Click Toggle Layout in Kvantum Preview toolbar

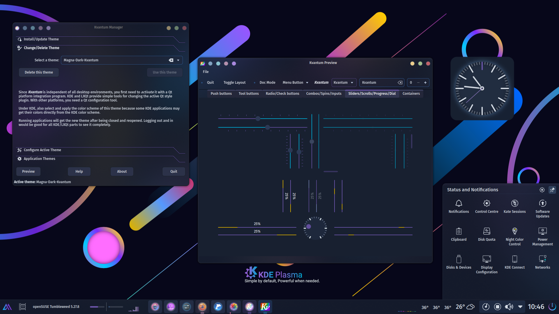tap(234, 83)
